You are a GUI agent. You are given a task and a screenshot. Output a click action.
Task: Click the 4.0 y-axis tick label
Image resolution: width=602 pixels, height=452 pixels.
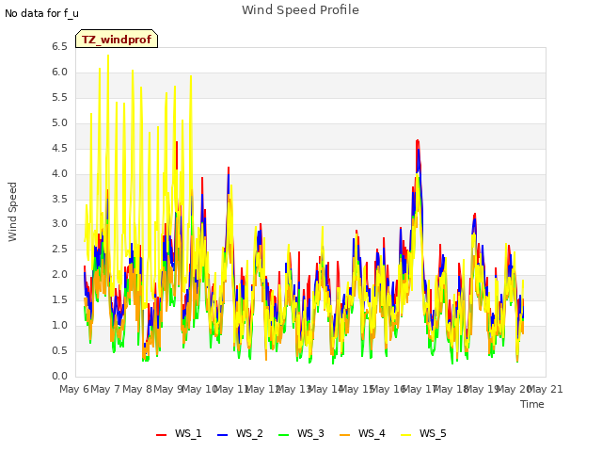click(59, 173)
